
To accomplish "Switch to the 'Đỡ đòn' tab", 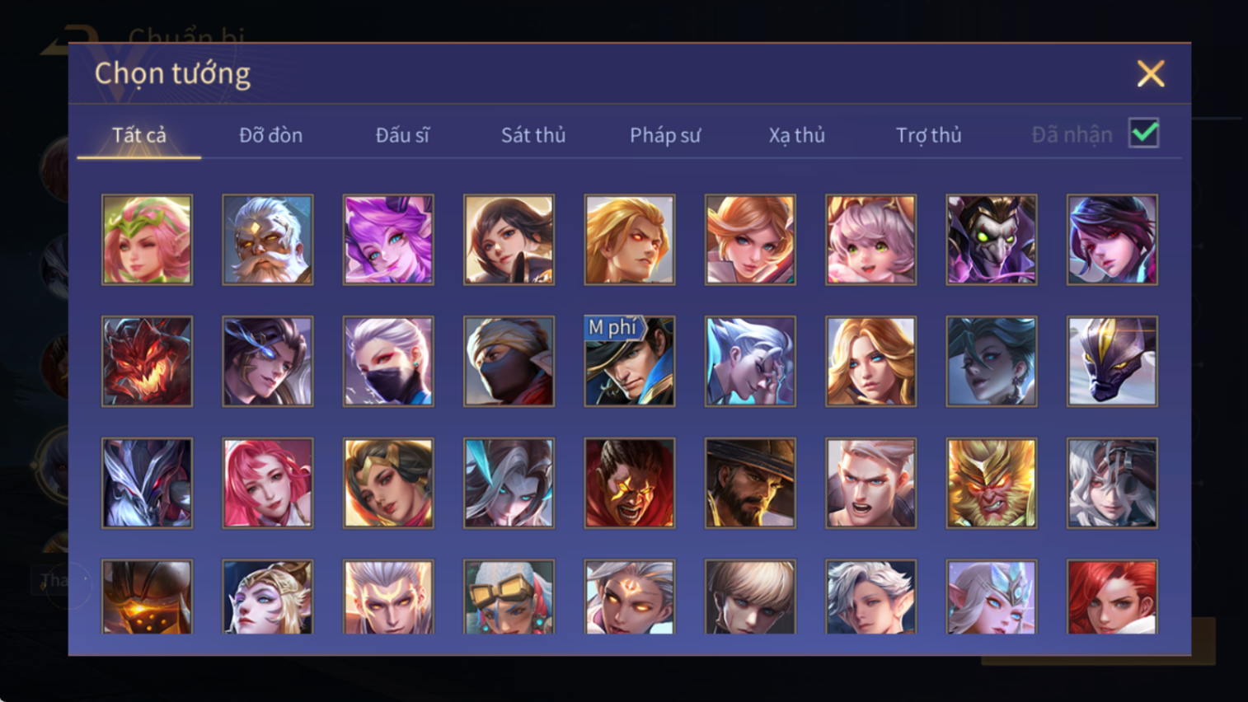I will point(270,135).
